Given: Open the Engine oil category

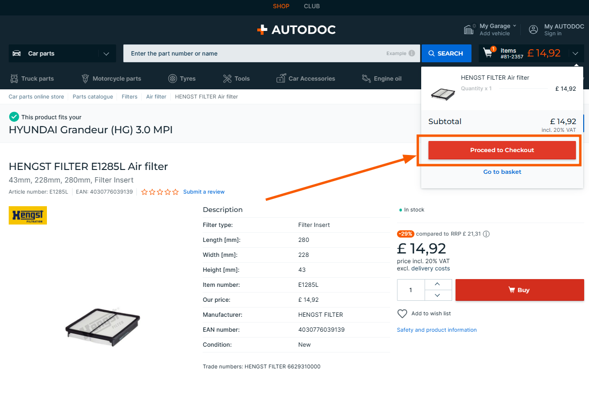Looking at the screenshot, I should [382, 79].
